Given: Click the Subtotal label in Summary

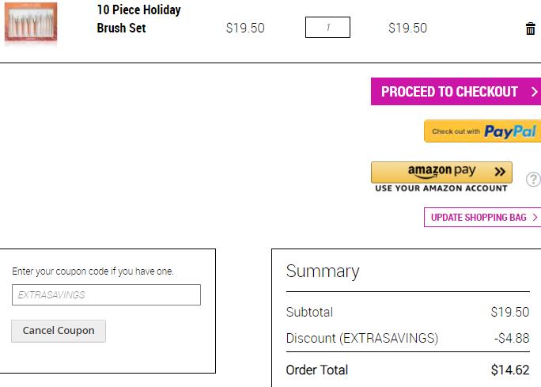Looking at the screenshot, I should coord(309,312).
